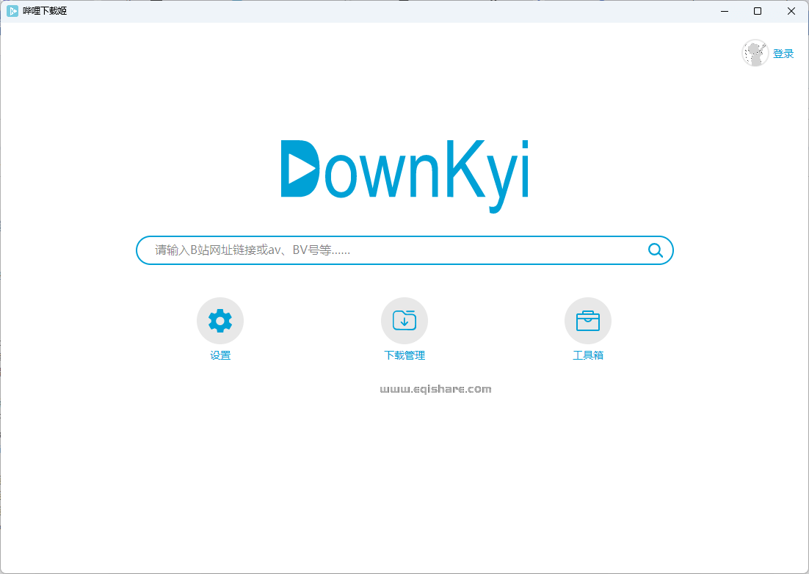The image size is (809, 574).
Task: Click the www.eqishare.com text
Action: pyautogui.click(x=436, y=389)
